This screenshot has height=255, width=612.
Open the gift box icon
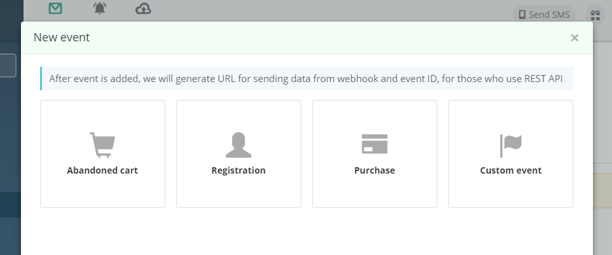point(595,14)
